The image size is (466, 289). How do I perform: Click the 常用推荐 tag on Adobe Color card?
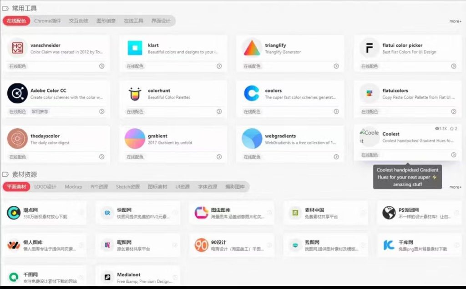pos(40,111)
